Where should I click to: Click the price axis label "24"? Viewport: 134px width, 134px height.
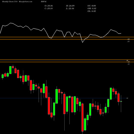click(x=127, y=98)
